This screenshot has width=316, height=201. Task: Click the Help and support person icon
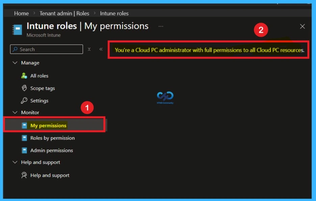tap(24, 175)
